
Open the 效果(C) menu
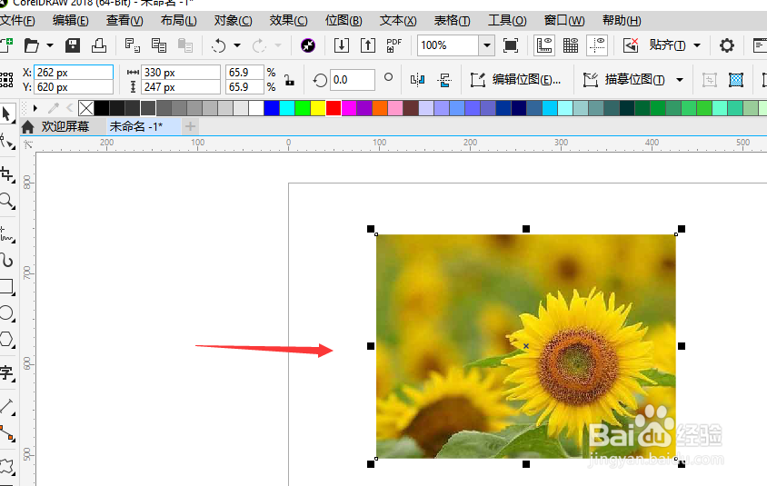coord(289,21)
